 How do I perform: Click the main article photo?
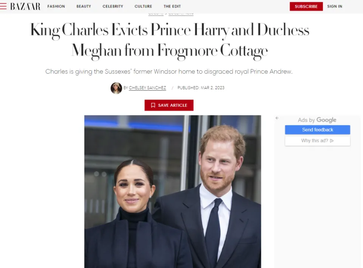[x=173, y=192]
